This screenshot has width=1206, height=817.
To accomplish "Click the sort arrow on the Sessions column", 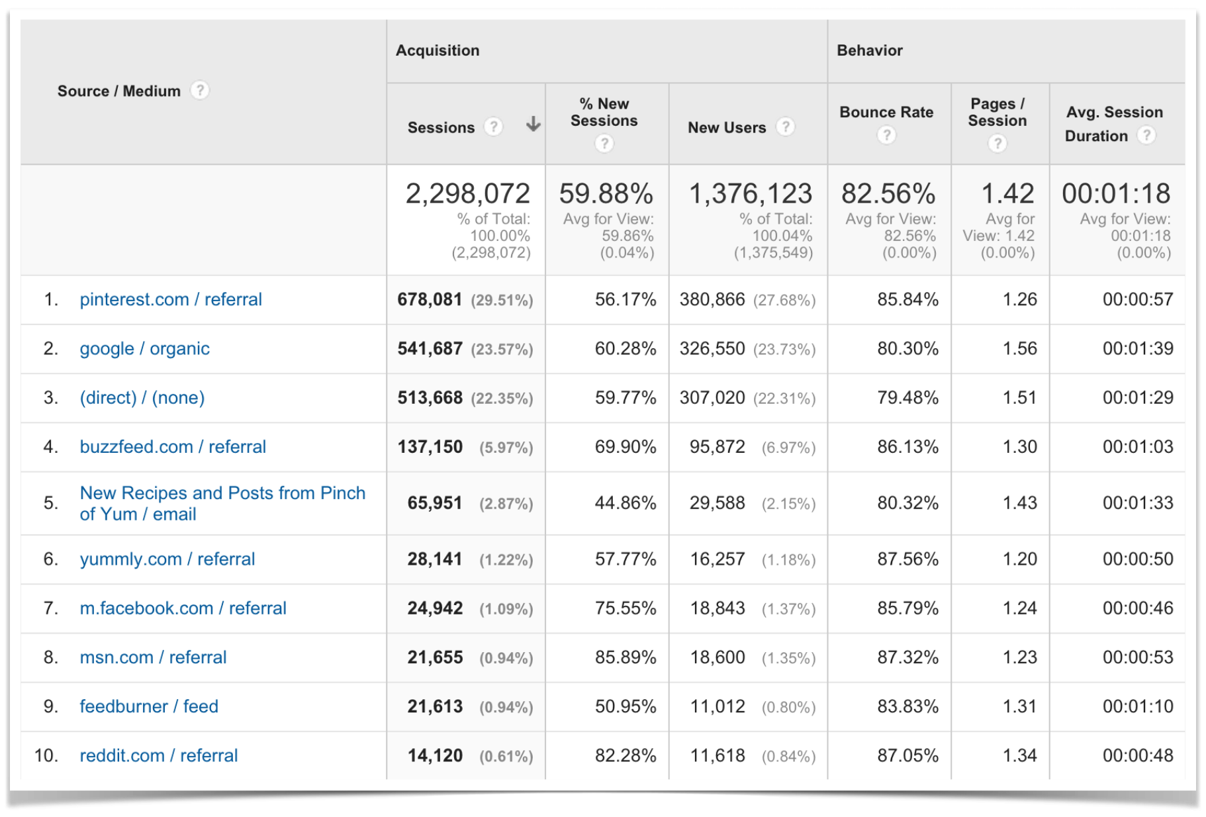I will pos(533,124).
